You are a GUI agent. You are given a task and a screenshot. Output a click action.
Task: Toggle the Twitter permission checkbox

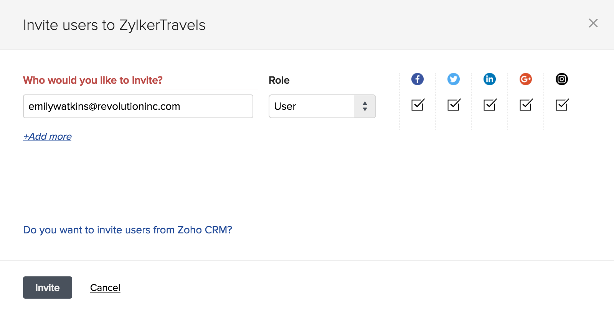pos(454,105)
